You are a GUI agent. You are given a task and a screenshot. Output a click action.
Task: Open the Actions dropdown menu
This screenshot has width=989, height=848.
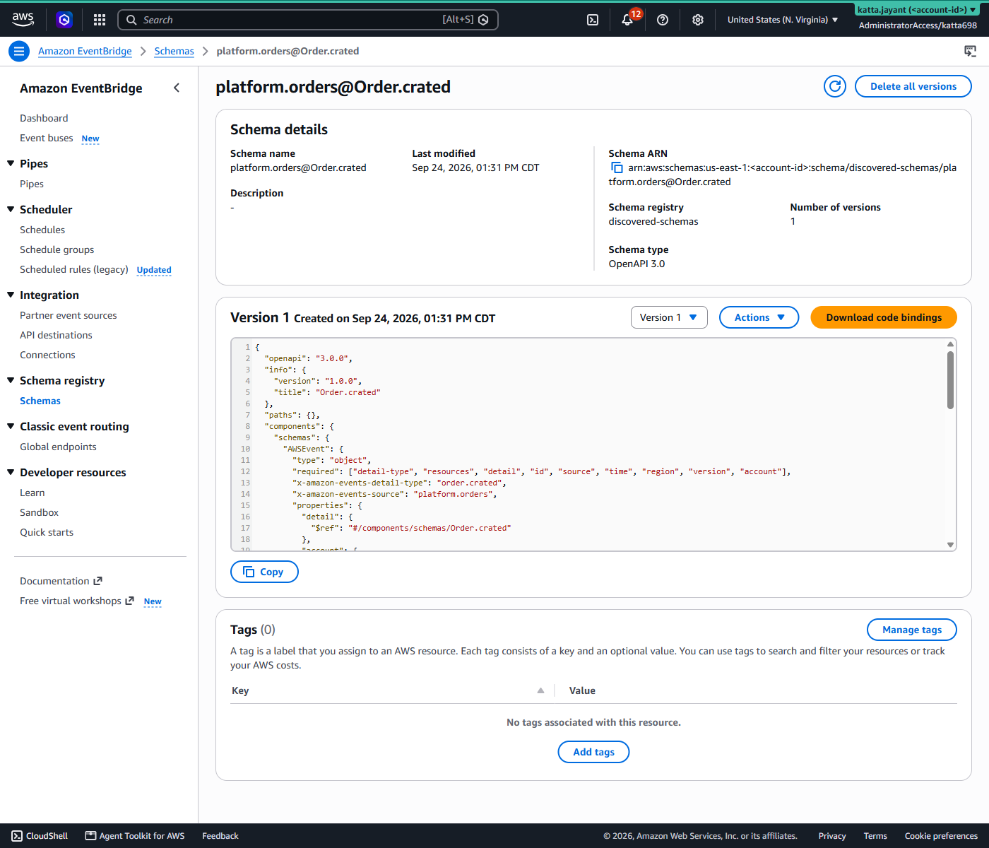point(759,317)
